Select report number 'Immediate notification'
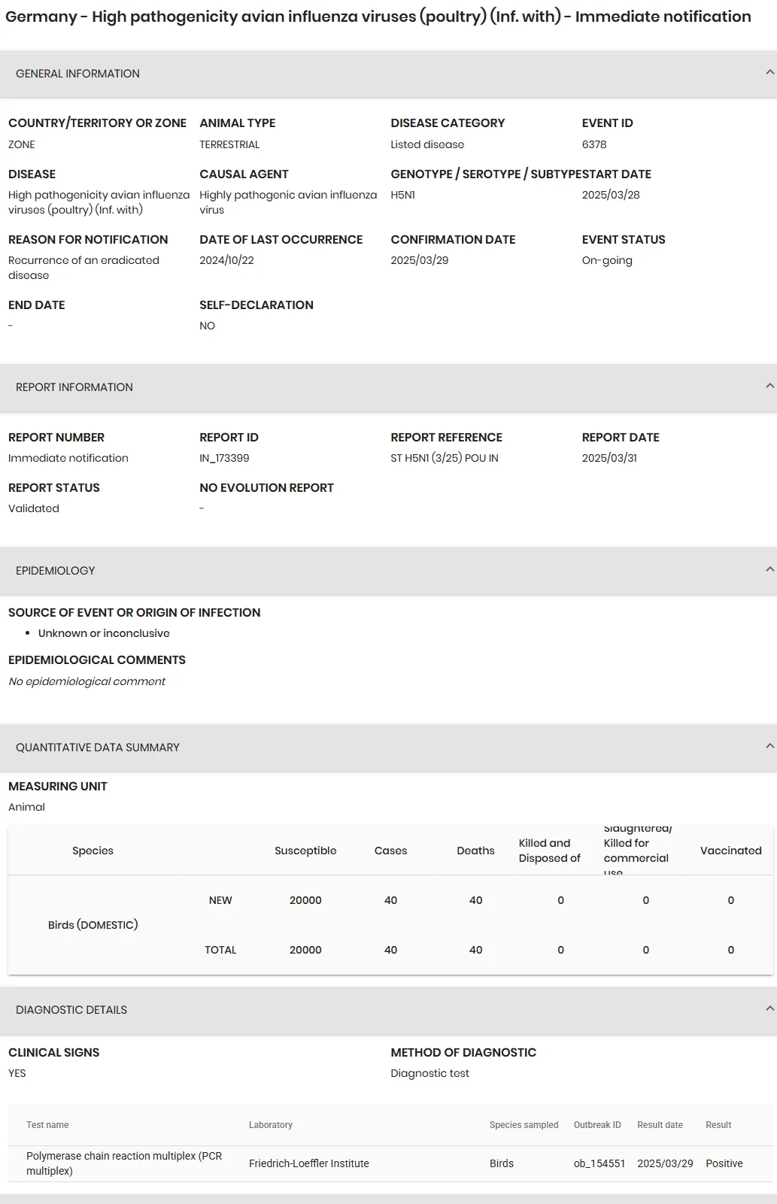The image size is (777, 1204). (68, 458)
